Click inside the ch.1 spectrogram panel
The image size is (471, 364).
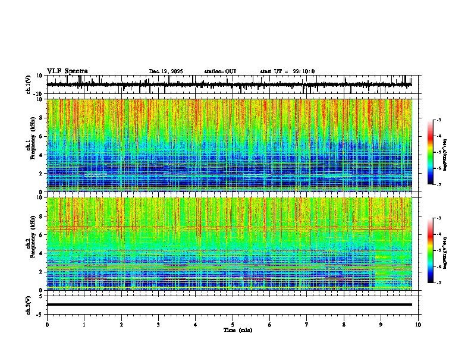pos(230,145)
